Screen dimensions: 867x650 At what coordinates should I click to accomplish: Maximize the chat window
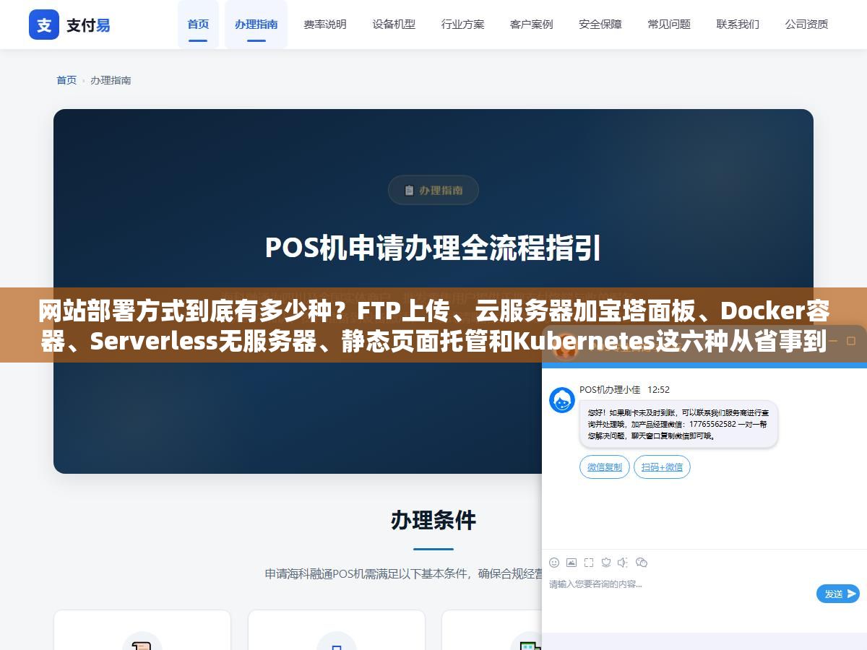coord(851,340)
